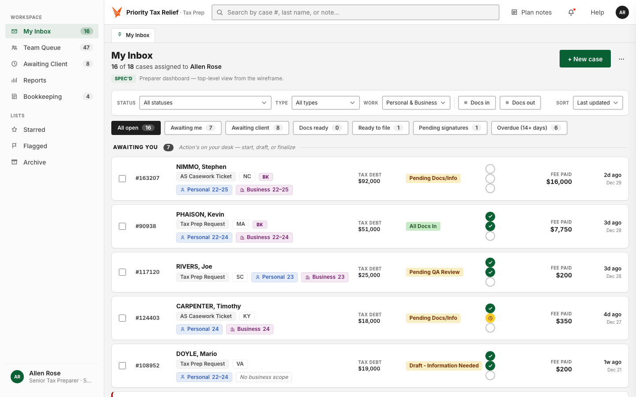Click DOYLE's top green check circle
The height and width of the screenshot is (397, 636).
tap(490, 356)
